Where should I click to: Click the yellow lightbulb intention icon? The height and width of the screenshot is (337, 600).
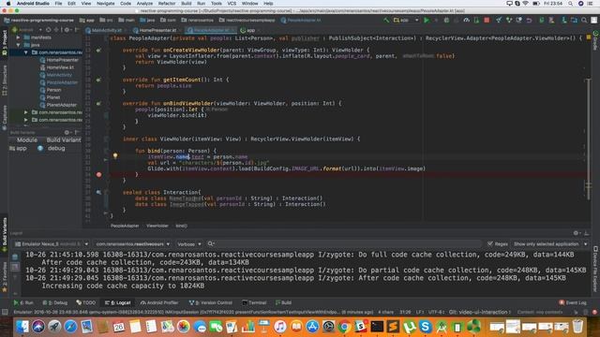pyautogui.click(x=115, y=156)
